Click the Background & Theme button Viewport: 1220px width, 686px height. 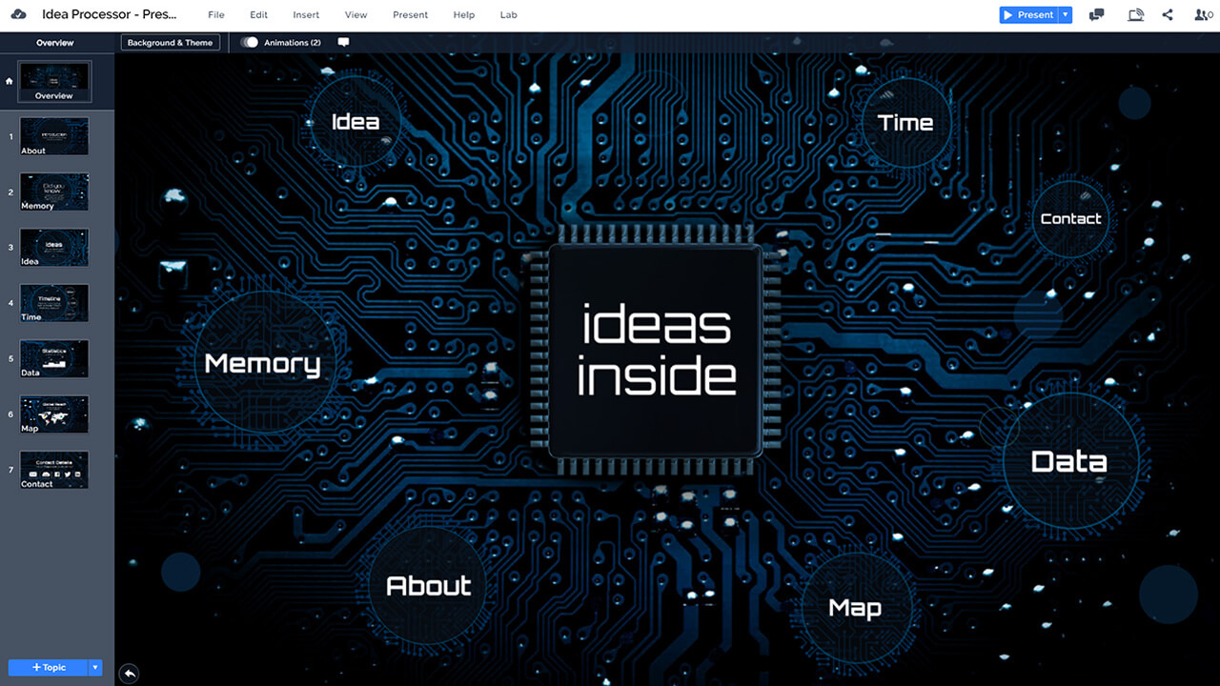coord(171,43)
